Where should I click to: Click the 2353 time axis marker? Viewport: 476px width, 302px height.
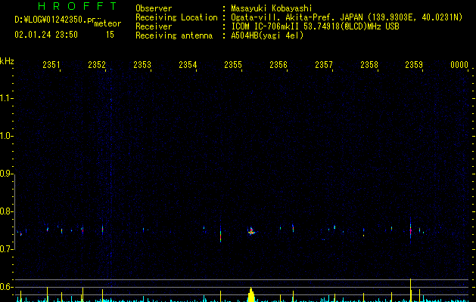click(142, 65)
